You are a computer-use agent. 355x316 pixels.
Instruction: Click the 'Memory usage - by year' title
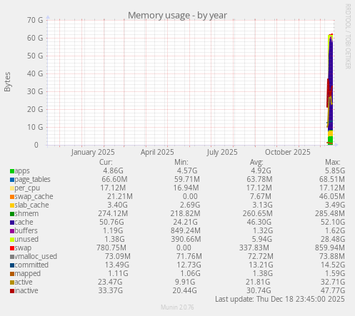[x=177, y=16]
